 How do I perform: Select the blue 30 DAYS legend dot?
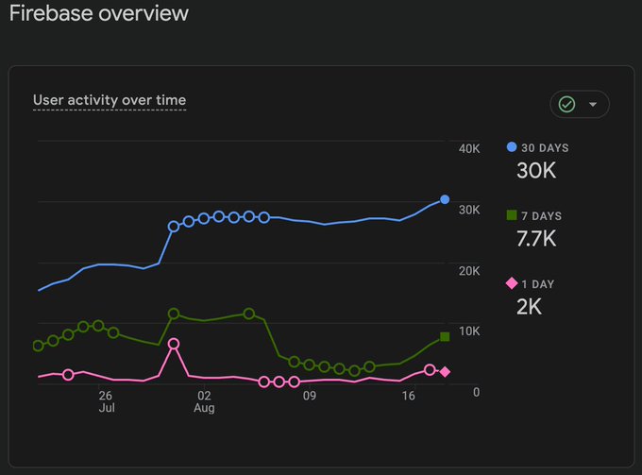[512, 147]
